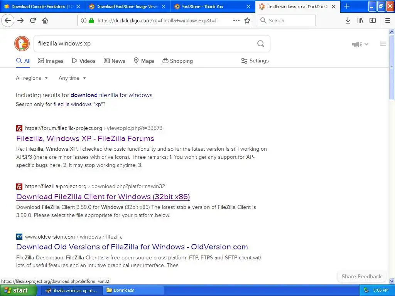The image size is (395, 296).
Task: View secure connection padlock details
Action: pyautogui.click(x=91, y=20)
